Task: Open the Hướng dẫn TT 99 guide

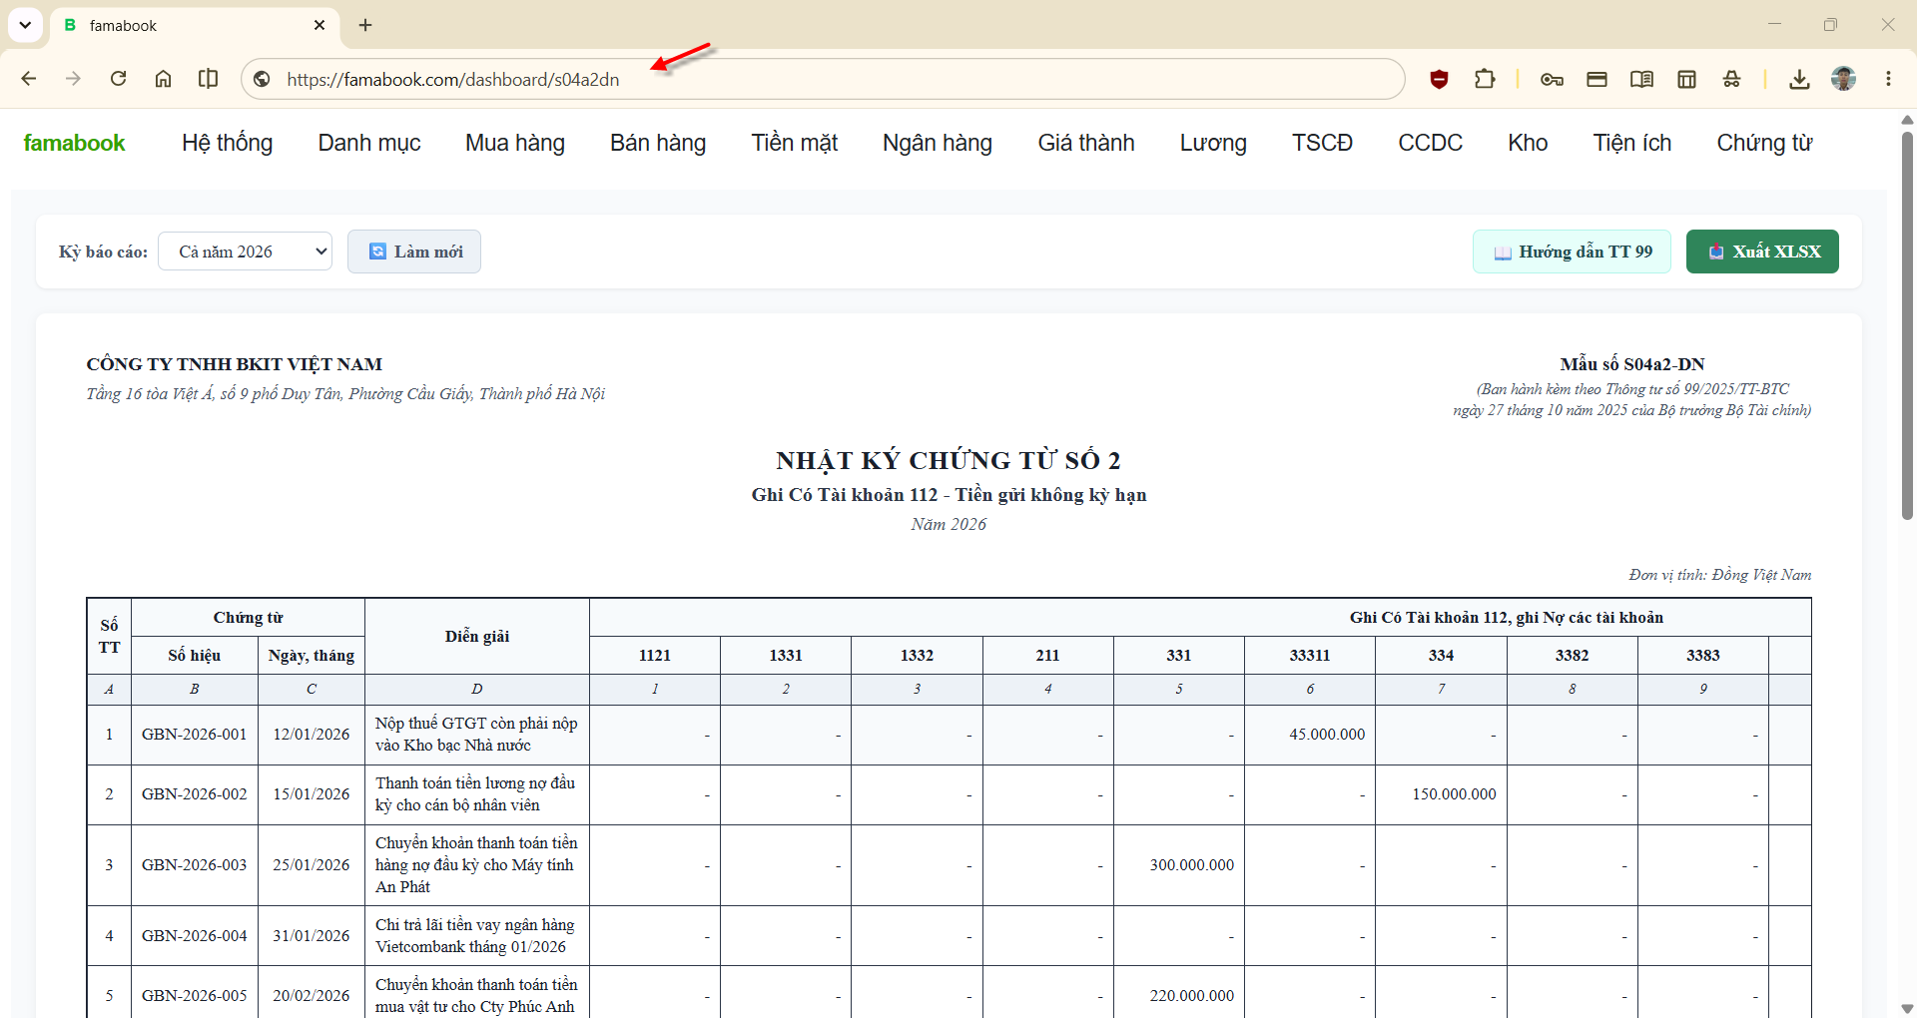Action: click(1572, 252)
